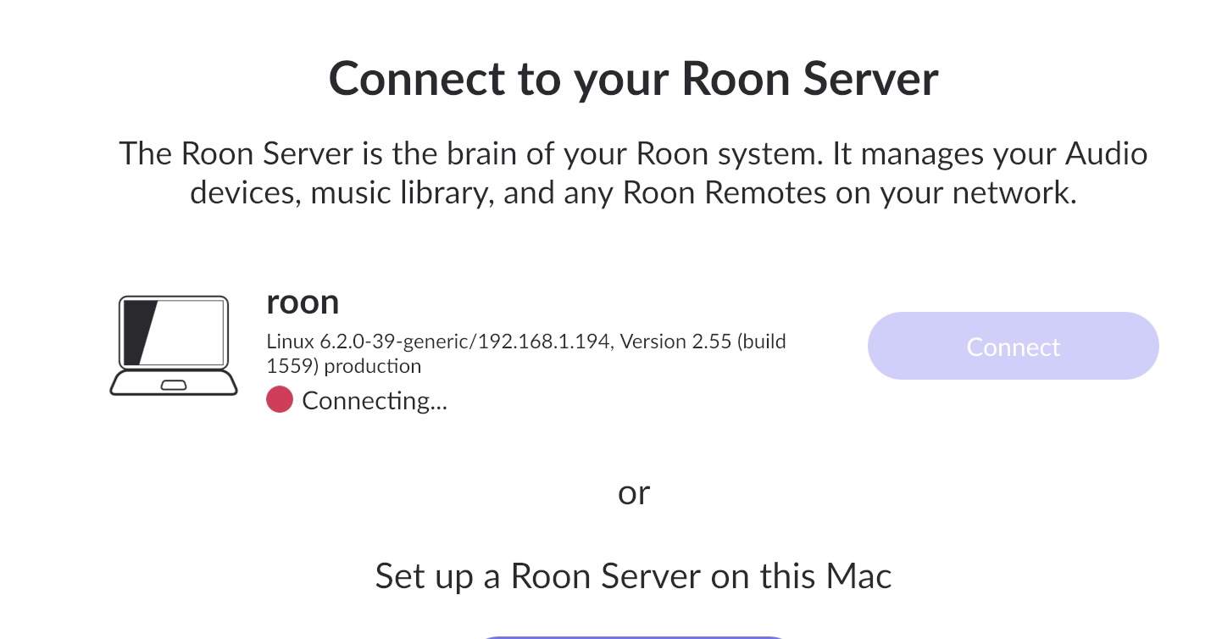
Task: Click the "or" separator text
Action: (634, 492)
